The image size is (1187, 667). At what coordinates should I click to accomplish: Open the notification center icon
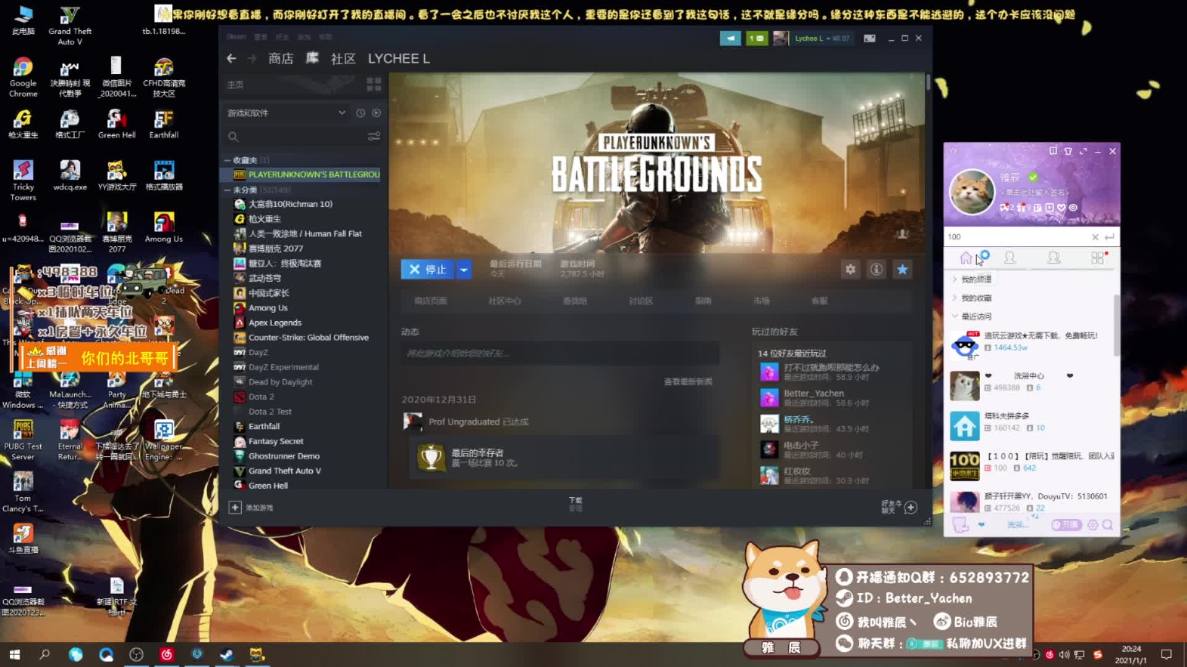point(1166,654)
